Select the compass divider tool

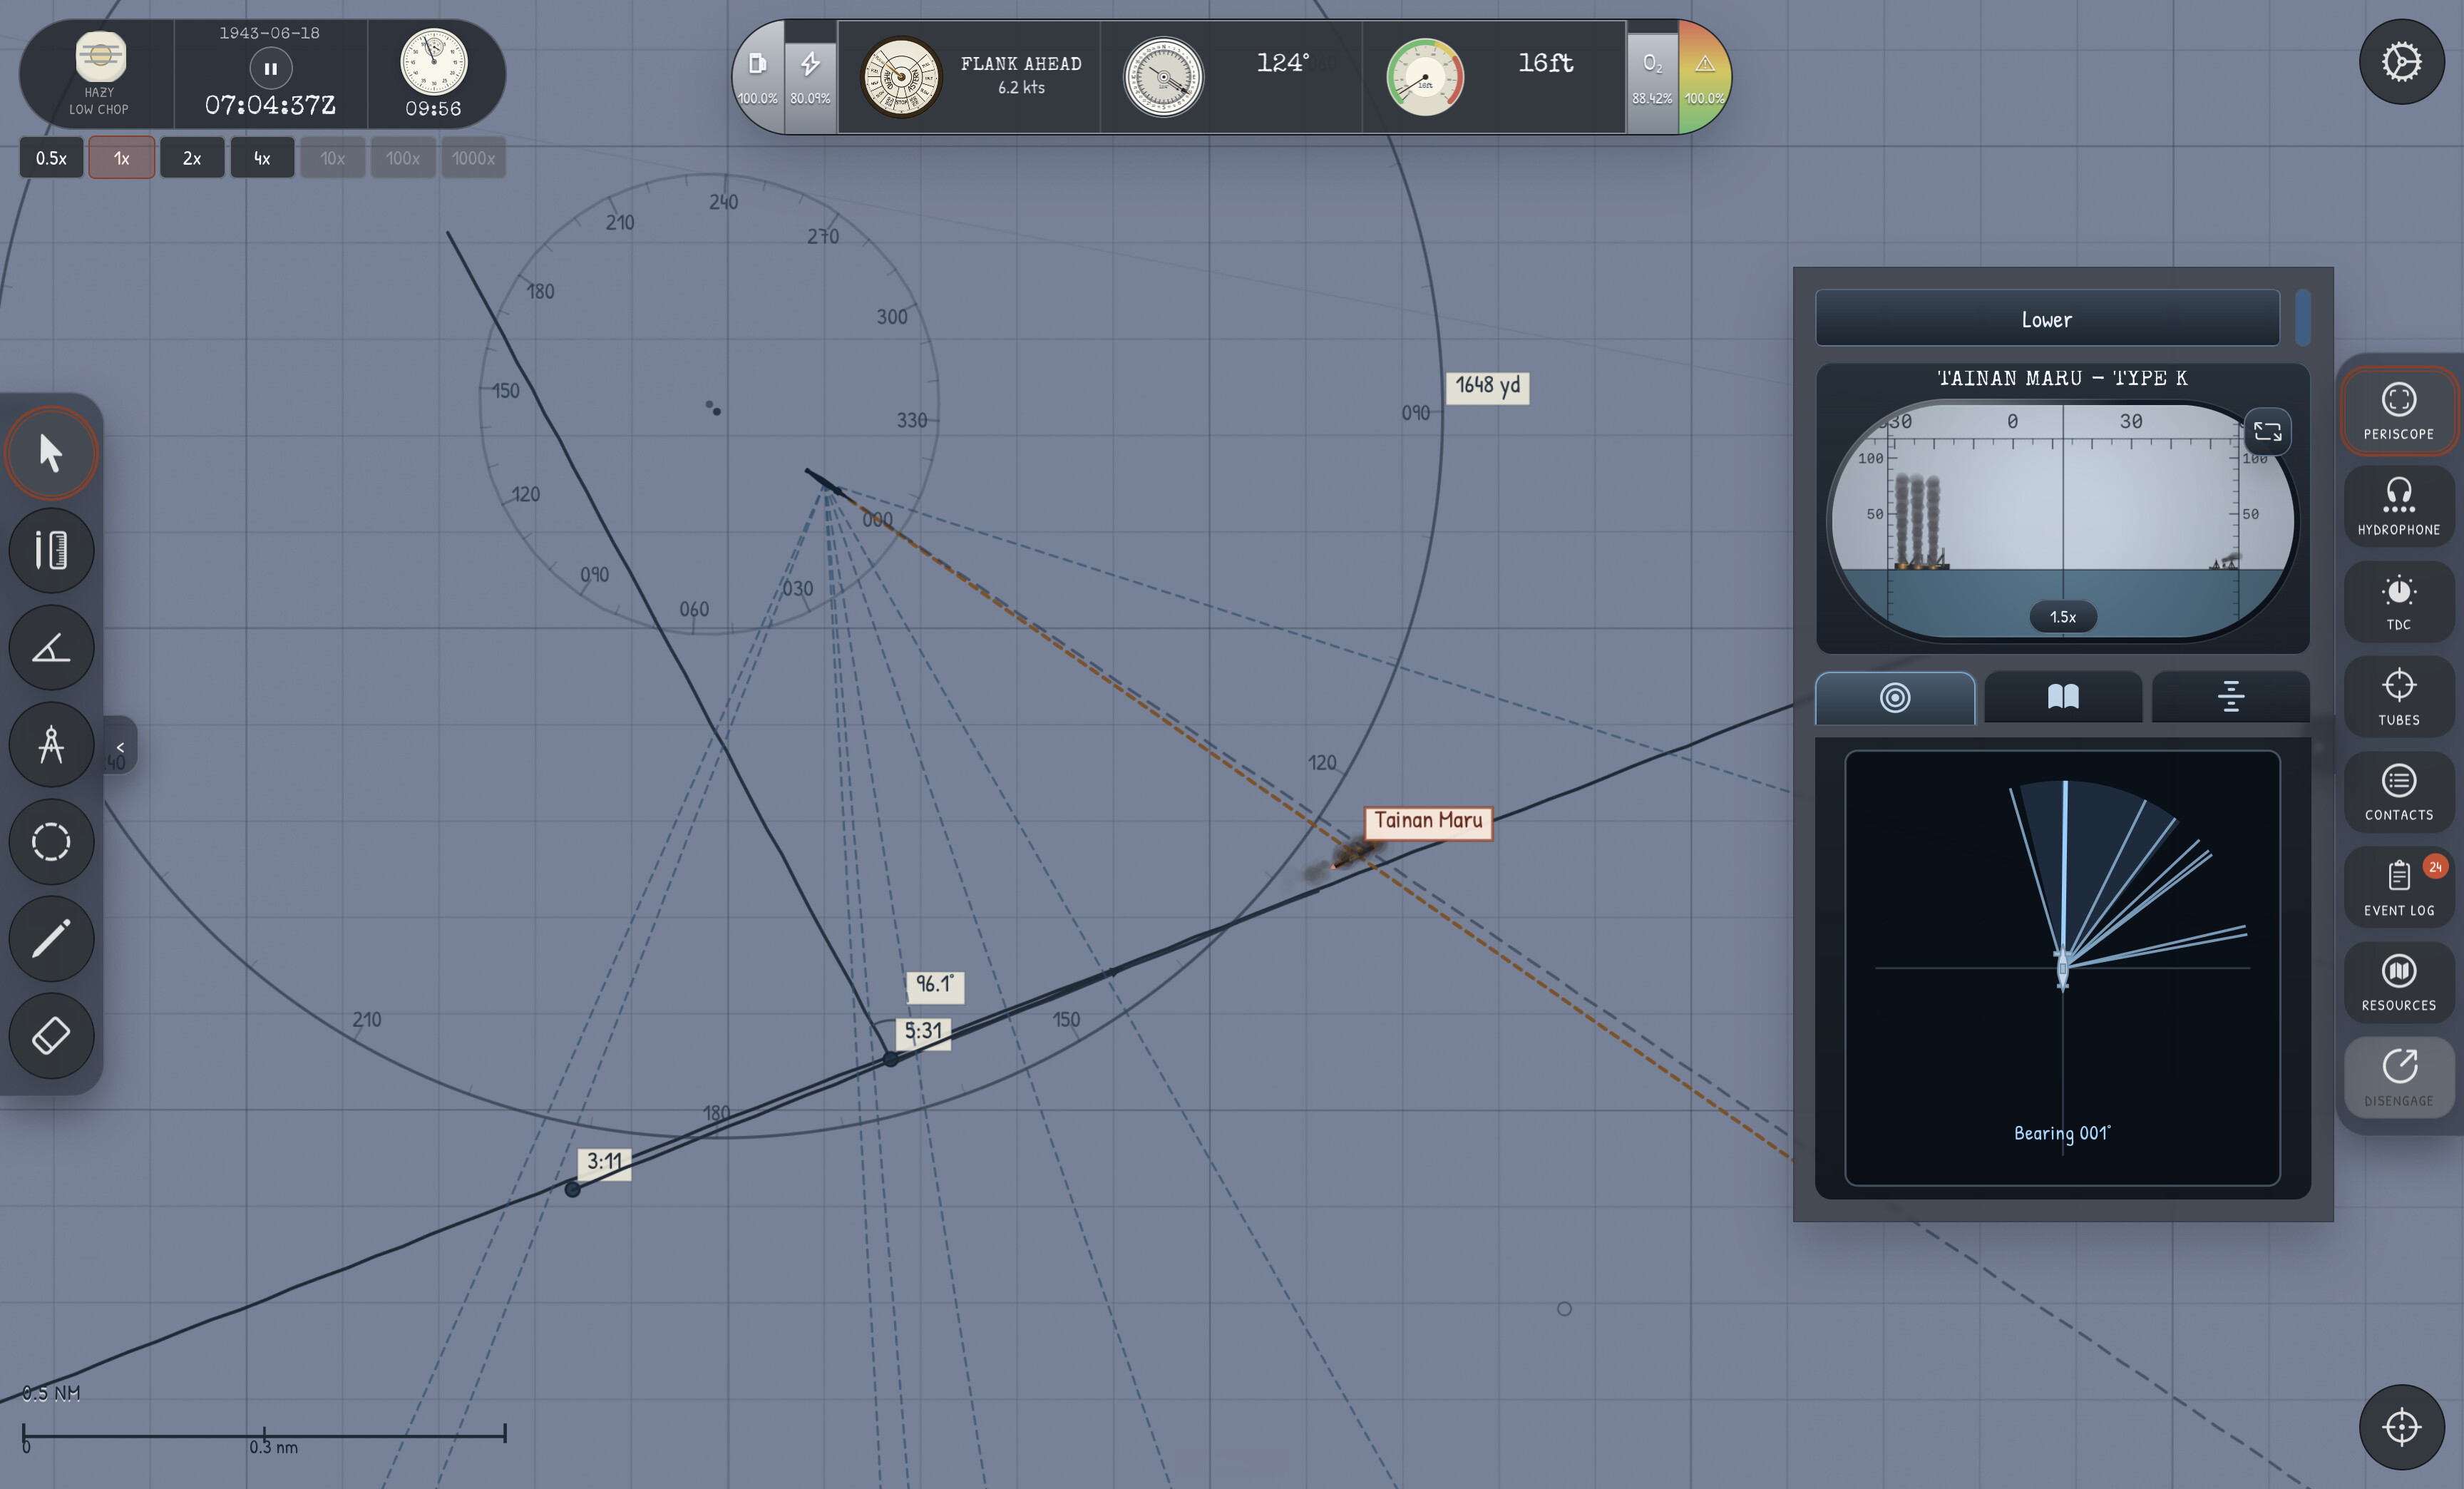(x=51, y=744)
